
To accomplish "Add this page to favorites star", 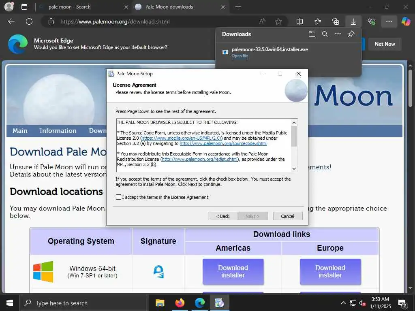I will point(278,21).
